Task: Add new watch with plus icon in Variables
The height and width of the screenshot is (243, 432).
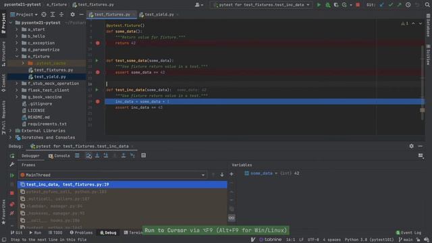Action: click(x=232, y=174)
